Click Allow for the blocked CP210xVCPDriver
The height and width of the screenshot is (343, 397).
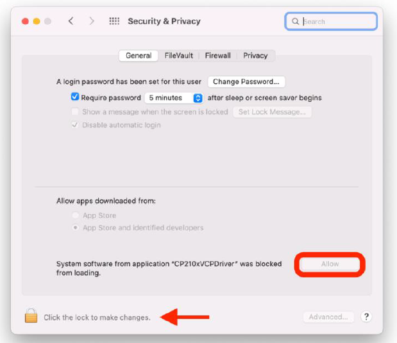click(x=330, y=264)
